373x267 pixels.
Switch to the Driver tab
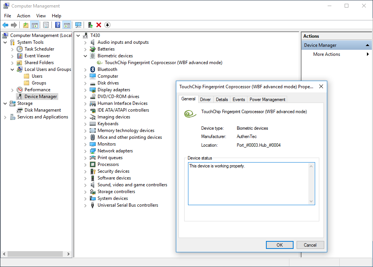(x=205, y=99)
